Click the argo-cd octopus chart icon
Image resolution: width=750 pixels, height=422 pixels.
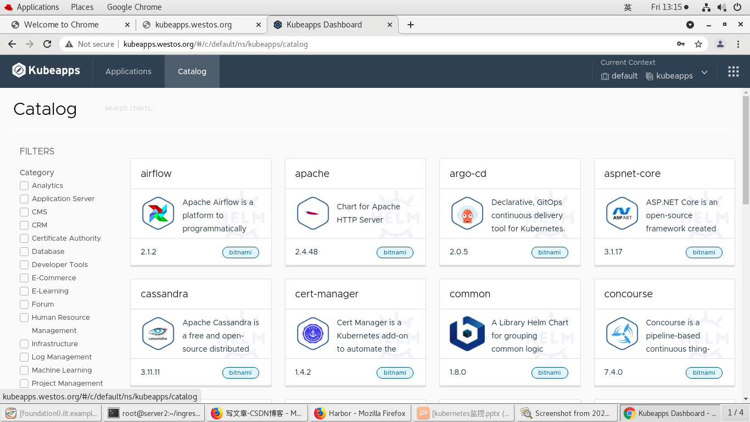[x=467, y=213]
